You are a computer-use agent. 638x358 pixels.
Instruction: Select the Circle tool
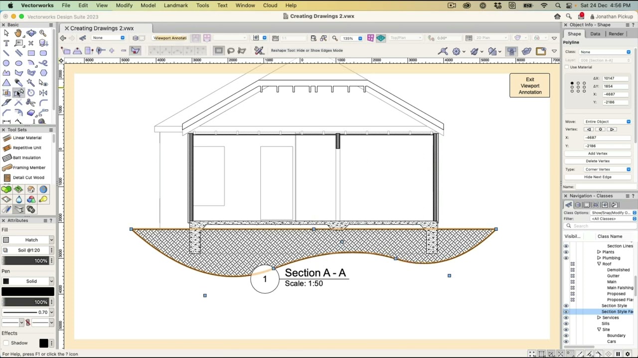pyautogui.click(x=6, y=63)
